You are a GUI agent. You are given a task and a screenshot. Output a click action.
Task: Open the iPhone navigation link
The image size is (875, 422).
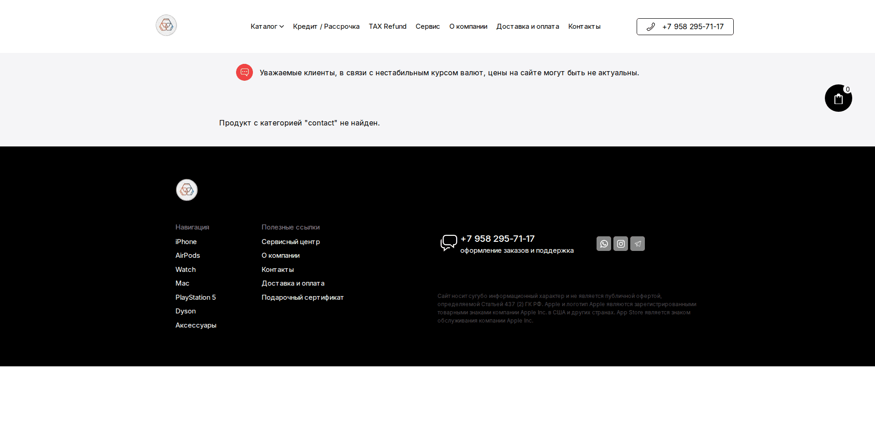coord(186,241)
